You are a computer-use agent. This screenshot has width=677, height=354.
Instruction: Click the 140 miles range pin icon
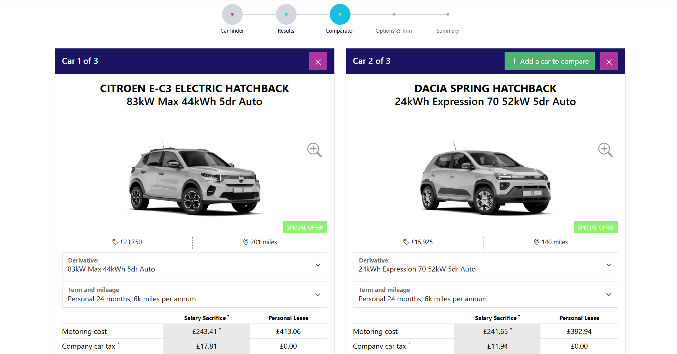pos(537,242)
